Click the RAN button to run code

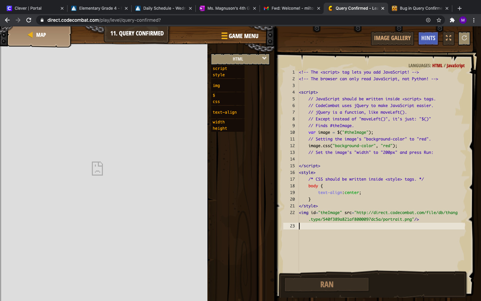coord(327,285)
